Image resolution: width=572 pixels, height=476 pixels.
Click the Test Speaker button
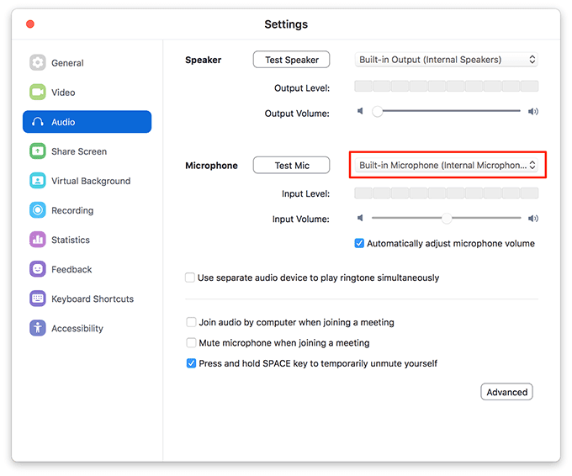coord(291,60)
